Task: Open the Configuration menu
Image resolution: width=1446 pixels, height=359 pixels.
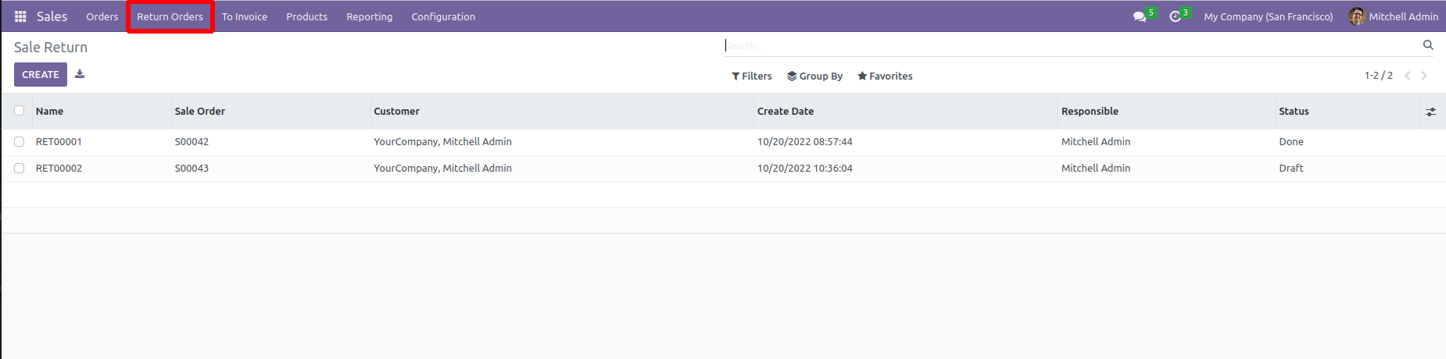Action: [x=443, y=16]
